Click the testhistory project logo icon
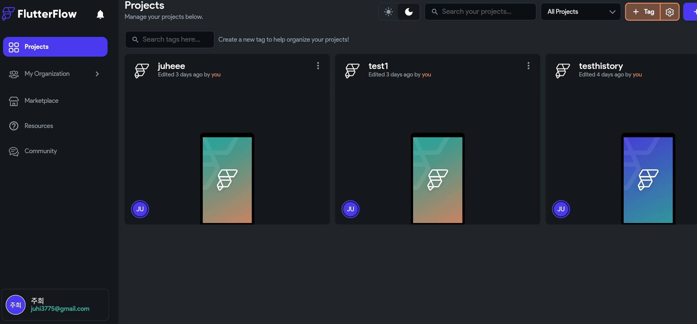The height and width of the screenshot is (324, 697). (563, 71)
